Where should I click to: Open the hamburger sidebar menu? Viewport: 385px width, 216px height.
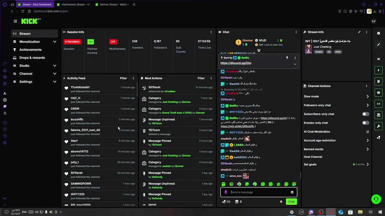click(x=15, y=21)
